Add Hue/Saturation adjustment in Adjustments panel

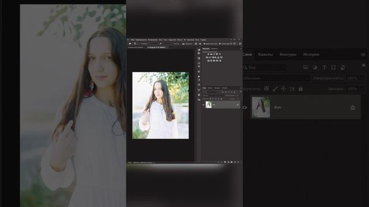tap(206, 57)
